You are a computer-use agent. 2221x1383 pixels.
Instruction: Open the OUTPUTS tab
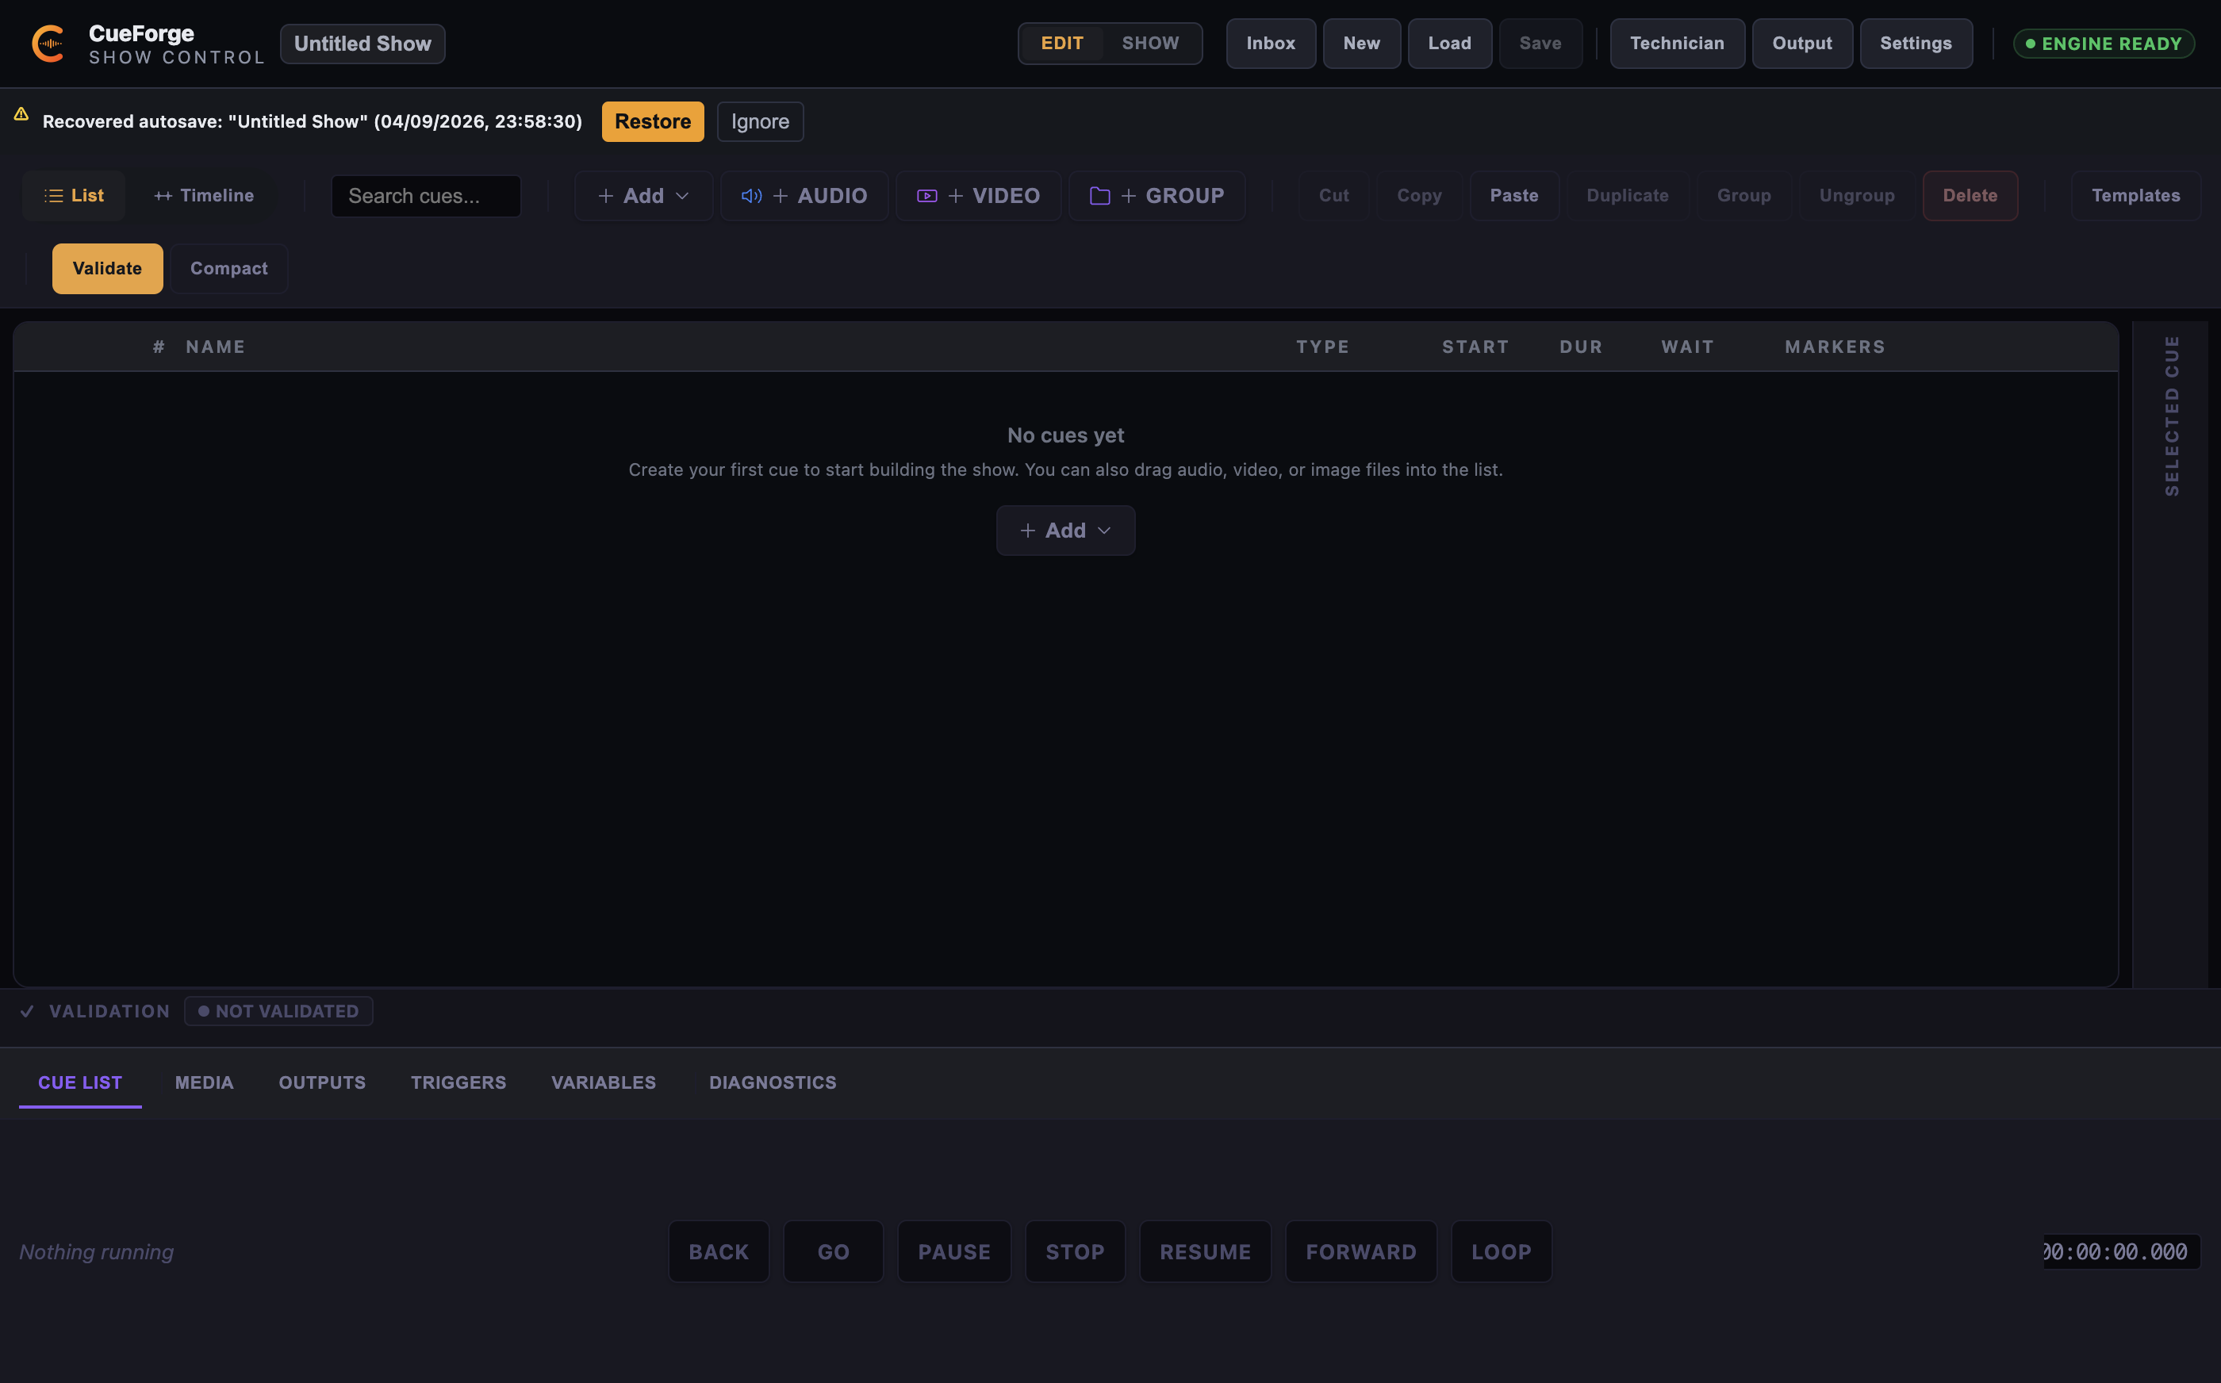(x=322, y=1082)
